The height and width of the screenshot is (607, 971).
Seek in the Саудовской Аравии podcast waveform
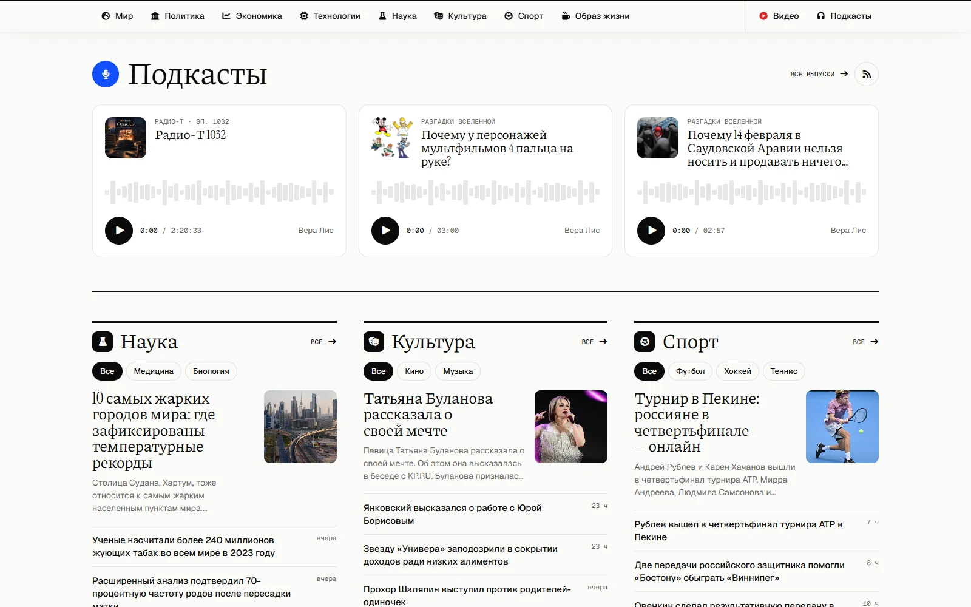click(751, 192)
